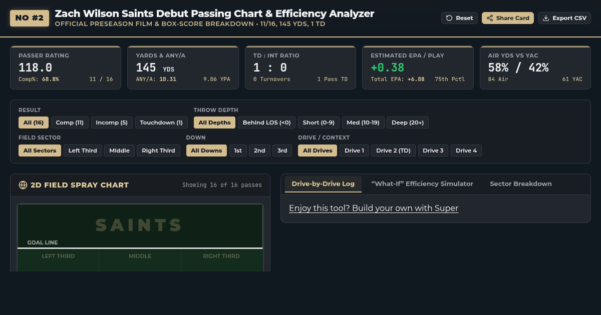Click the 75th Pctl text
The height and width of the screenshot is (315, 601).
450,79
